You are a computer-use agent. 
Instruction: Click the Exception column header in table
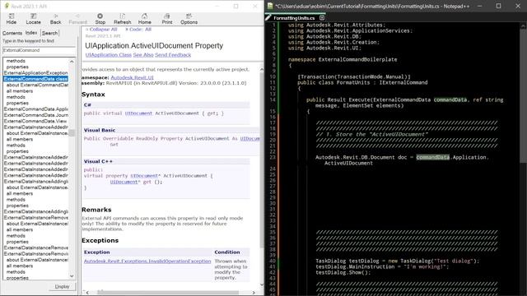(x=97, y=252)
